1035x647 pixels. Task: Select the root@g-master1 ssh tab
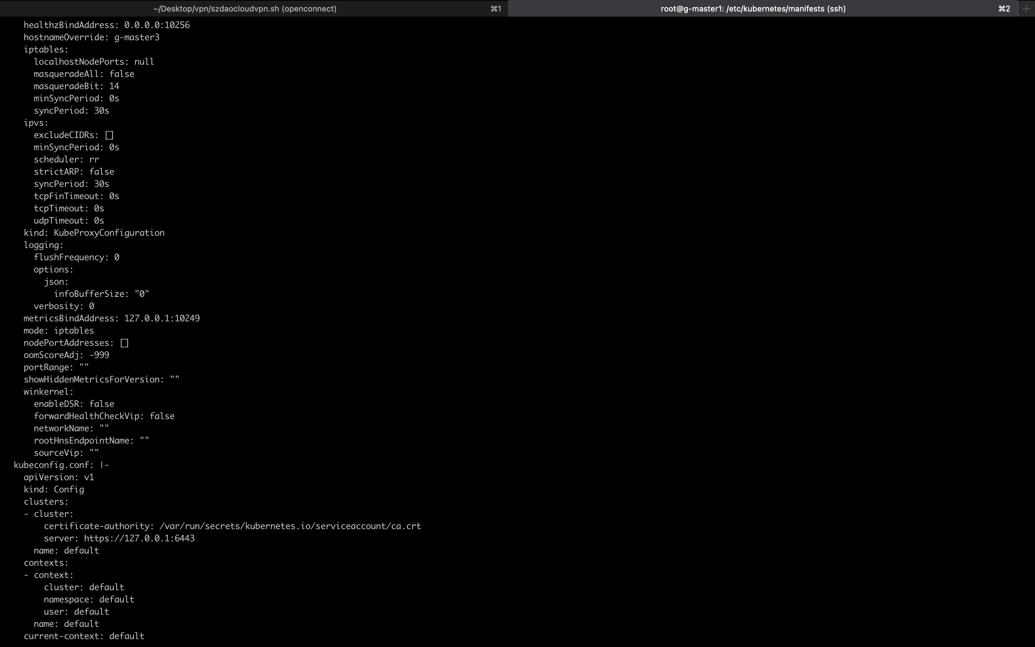point(753,9)
